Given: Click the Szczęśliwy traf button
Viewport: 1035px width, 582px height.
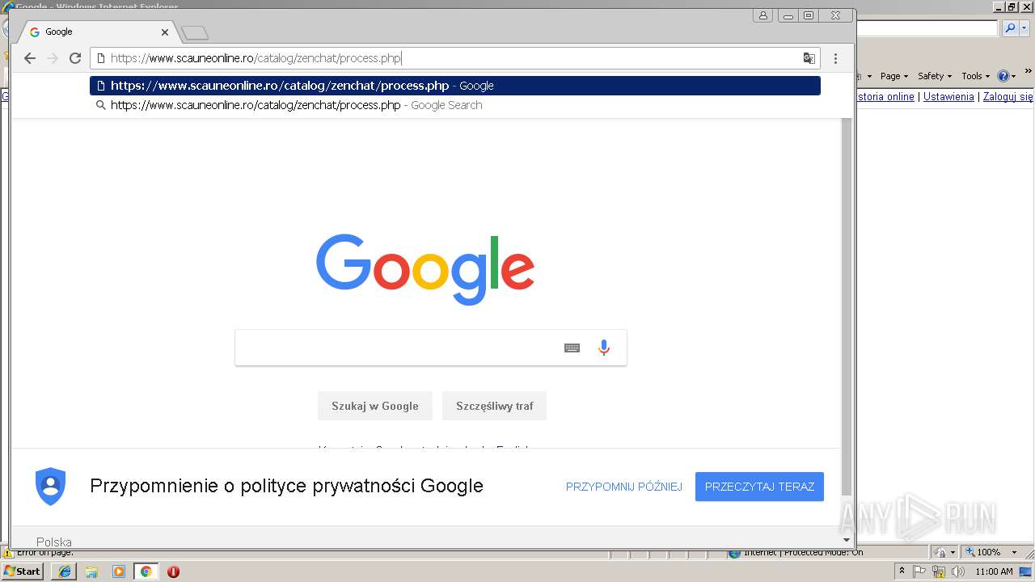Looking at the screenshot, I should point(494,406).
